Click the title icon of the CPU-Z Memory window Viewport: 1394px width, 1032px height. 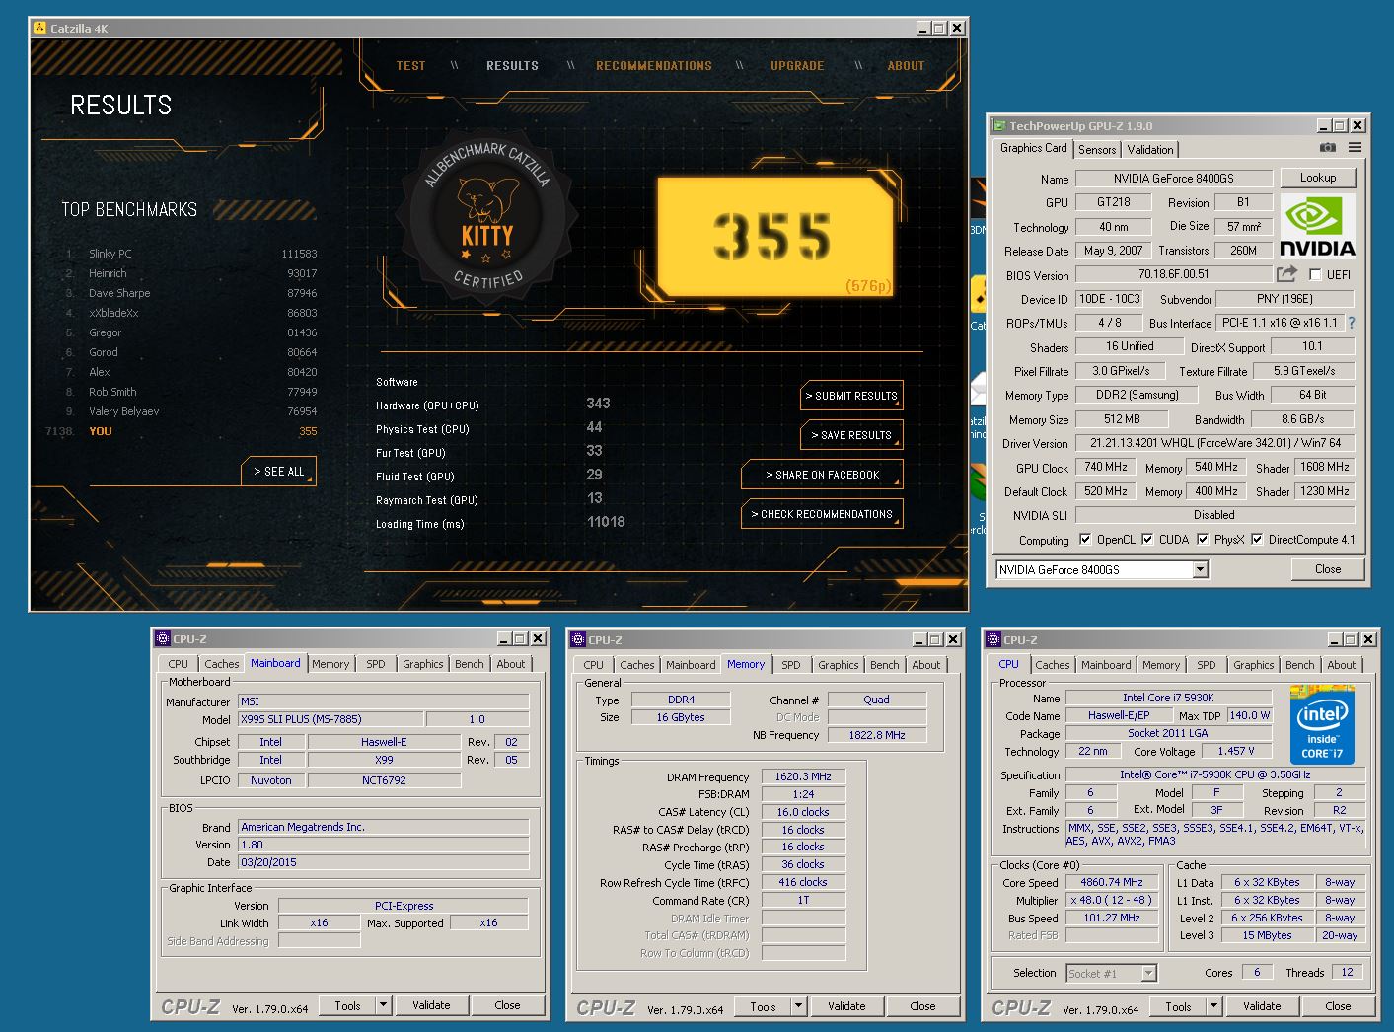[579, 639]
